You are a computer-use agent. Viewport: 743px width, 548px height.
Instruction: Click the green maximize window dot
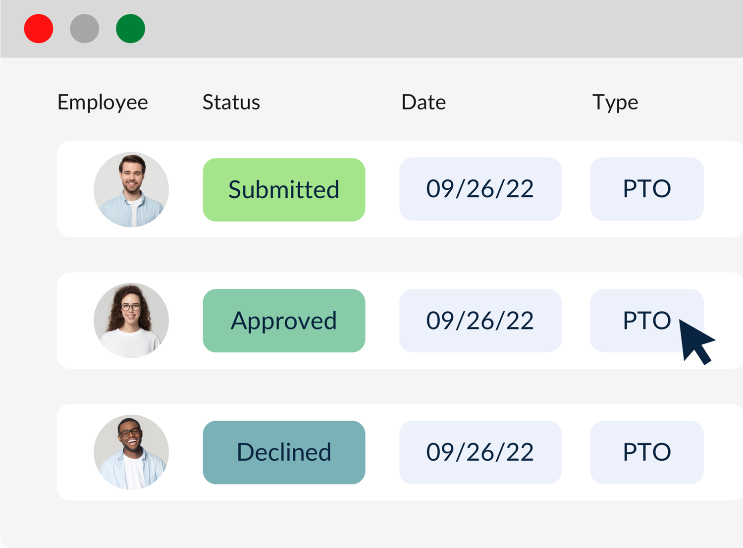pos(130,29)
